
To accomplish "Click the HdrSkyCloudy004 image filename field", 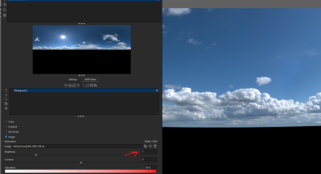I will tap(77, 147).
